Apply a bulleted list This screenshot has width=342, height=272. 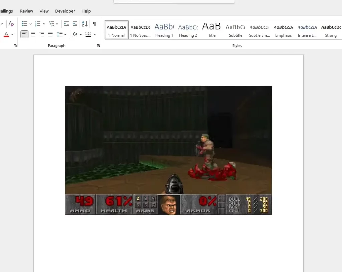[x=24, y=24]
